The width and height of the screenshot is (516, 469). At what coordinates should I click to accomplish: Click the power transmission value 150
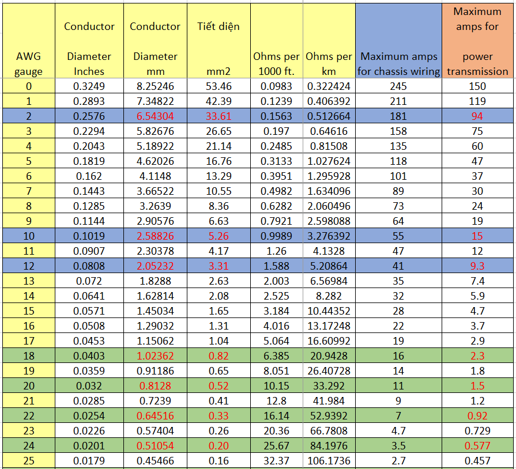(x=477, y=86)
